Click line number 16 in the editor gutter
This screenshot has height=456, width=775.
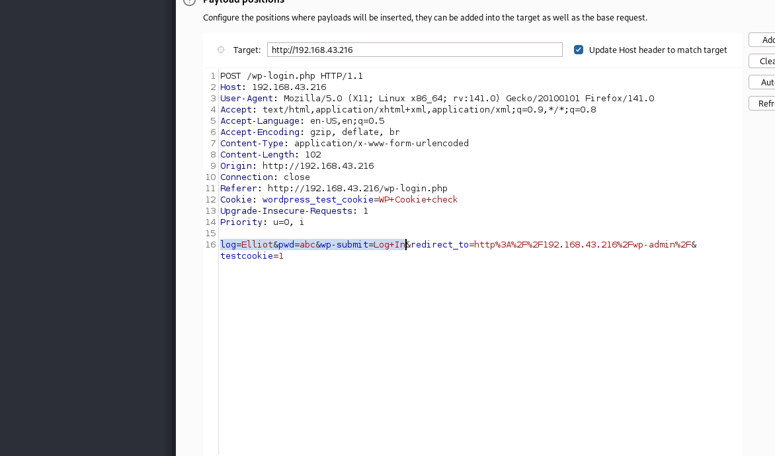tap(210, 244)
